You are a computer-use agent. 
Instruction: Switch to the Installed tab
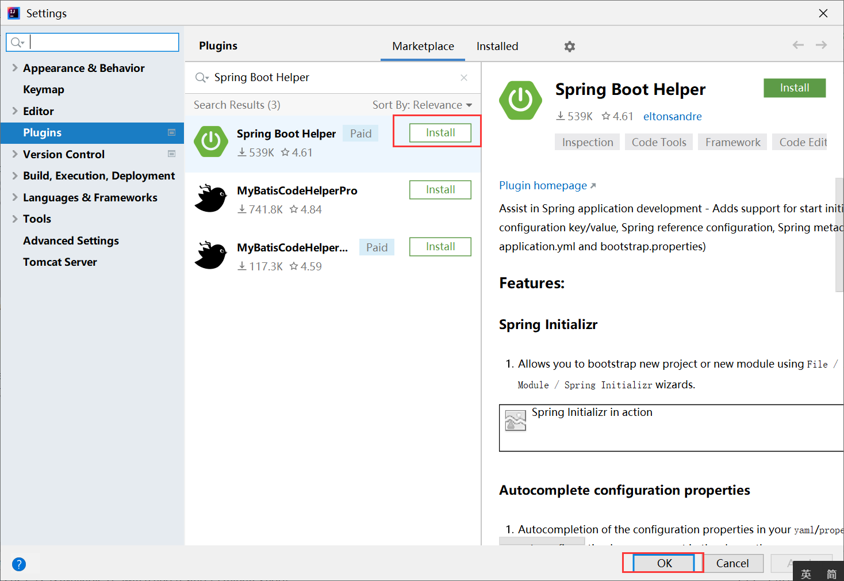point(497,46)
